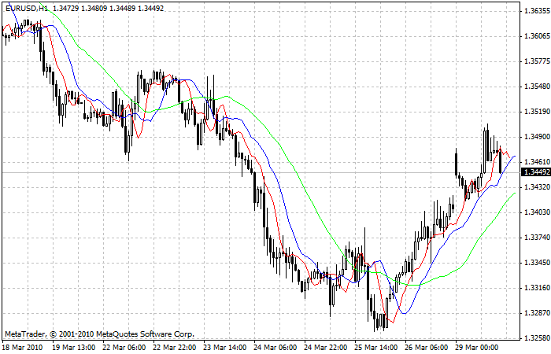This screenshot has width=551, height=354.
Task: Click the 1.35480 price axis label
Action: (x=536, y=87)
